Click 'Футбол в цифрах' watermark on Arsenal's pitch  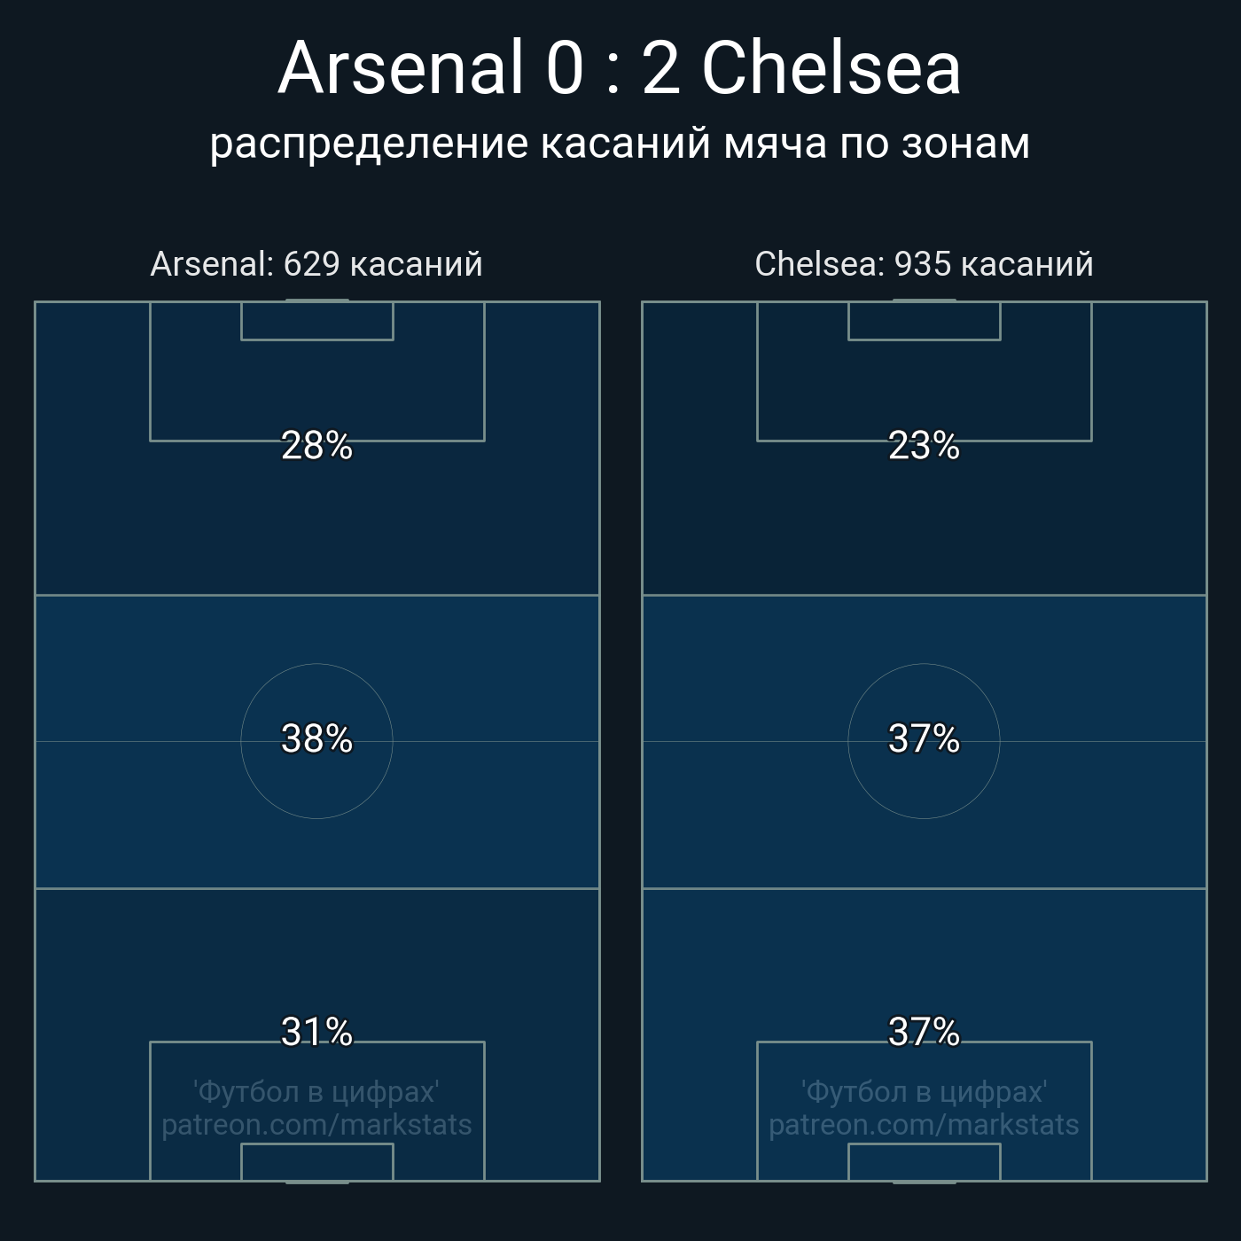[316, 1091]
